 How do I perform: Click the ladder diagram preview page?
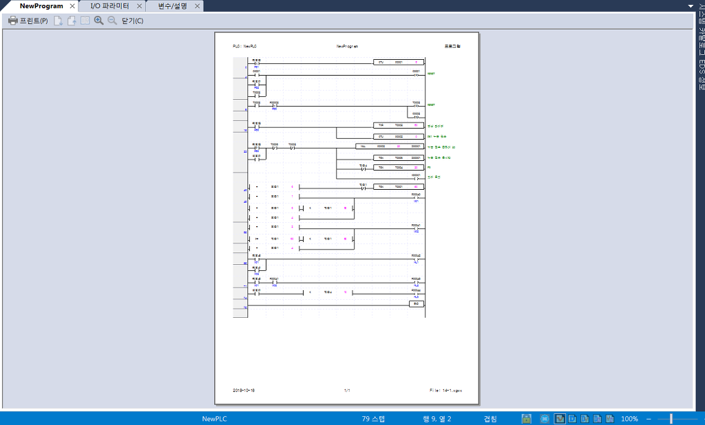click(347, 218)
